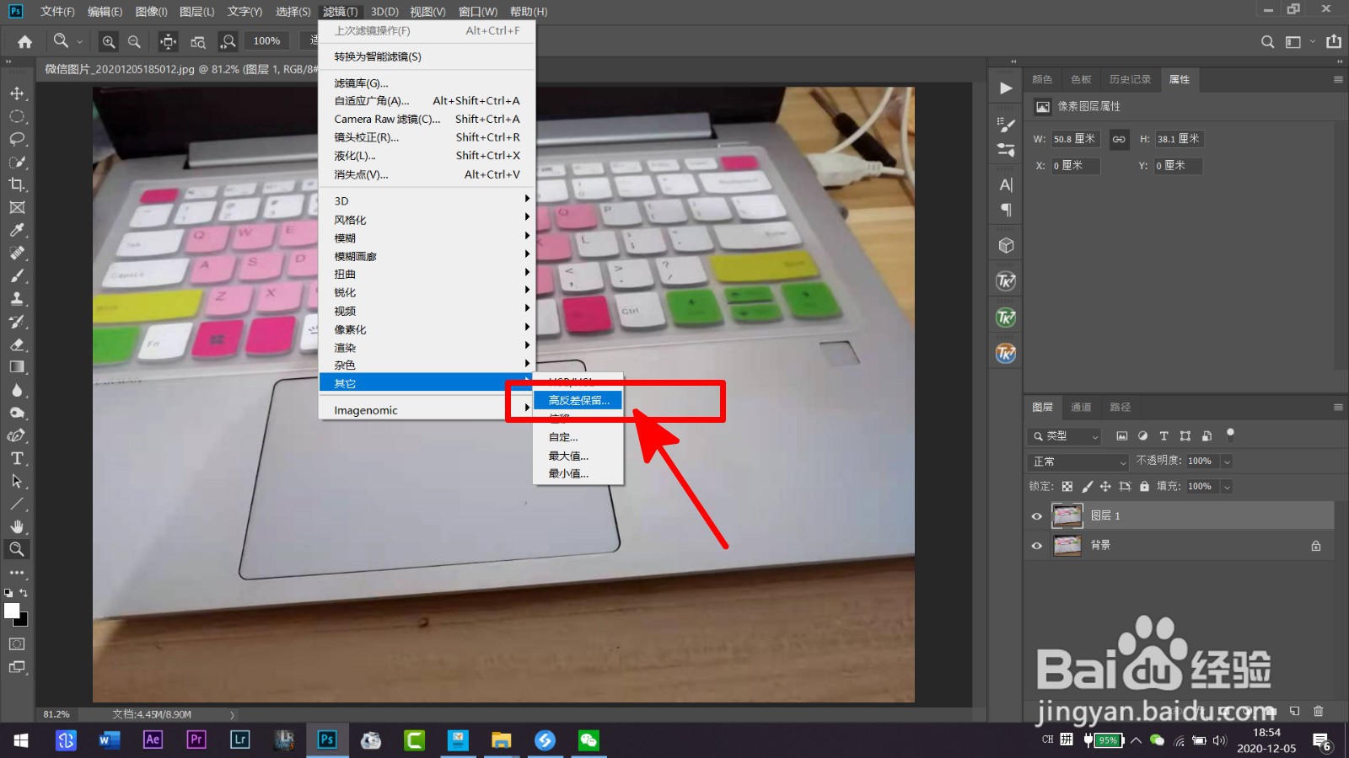This screenshot has height=758, width=1349.
Task: Switch to 历史记录 tab
Action: [x=1130, y=79]
